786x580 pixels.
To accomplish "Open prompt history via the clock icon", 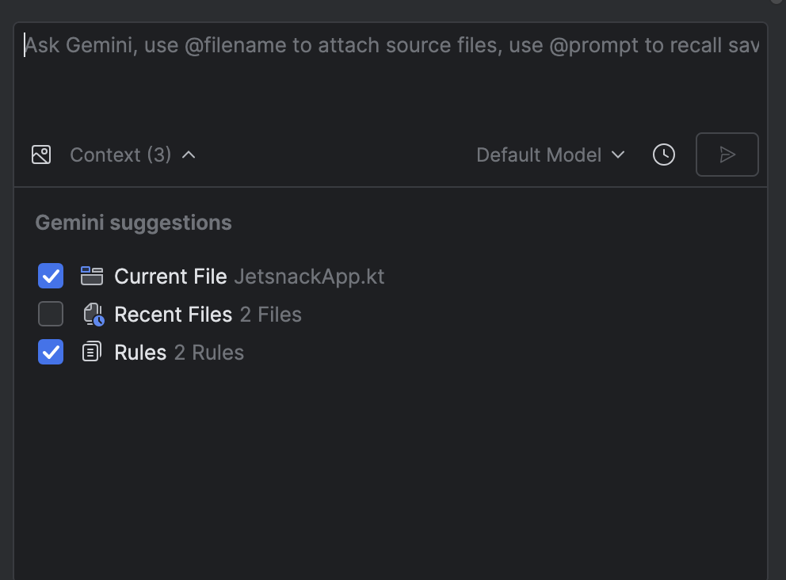I will point(663,155).
